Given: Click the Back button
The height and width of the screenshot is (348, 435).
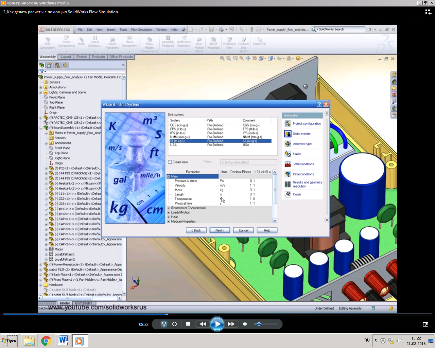Looking at the screenshot, I should tap(196, 230).
